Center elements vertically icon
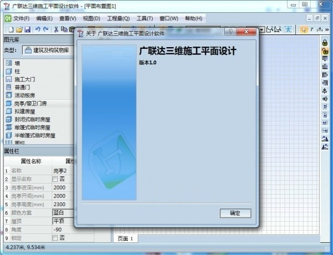333x255 pixels. pos(325,99)
